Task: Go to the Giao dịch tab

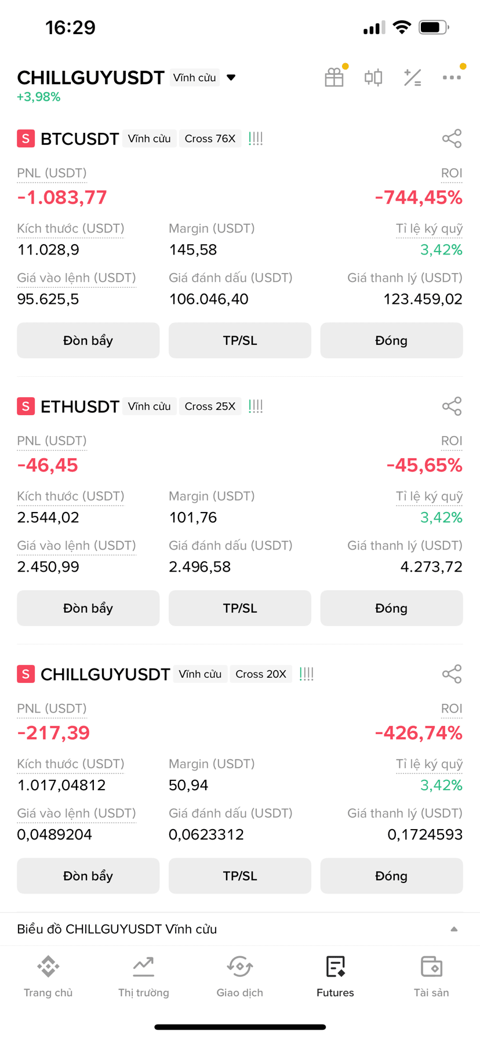Action: click(x=239, y=976)
